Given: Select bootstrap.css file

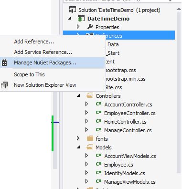Looking at the screenshot, I should click(x=120, y=70).
